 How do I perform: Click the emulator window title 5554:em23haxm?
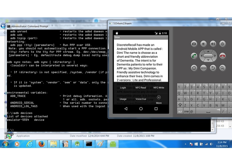(123, 23)
